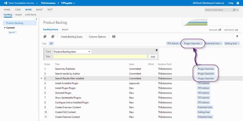Collapse the left pane chevron
This screenshot has height=121, width=243.
36,19
